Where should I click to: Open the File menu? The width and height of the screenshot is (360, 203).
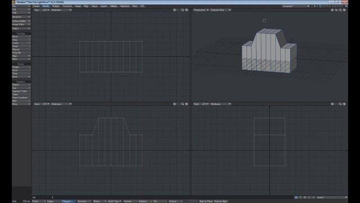(x=21, y=6)
